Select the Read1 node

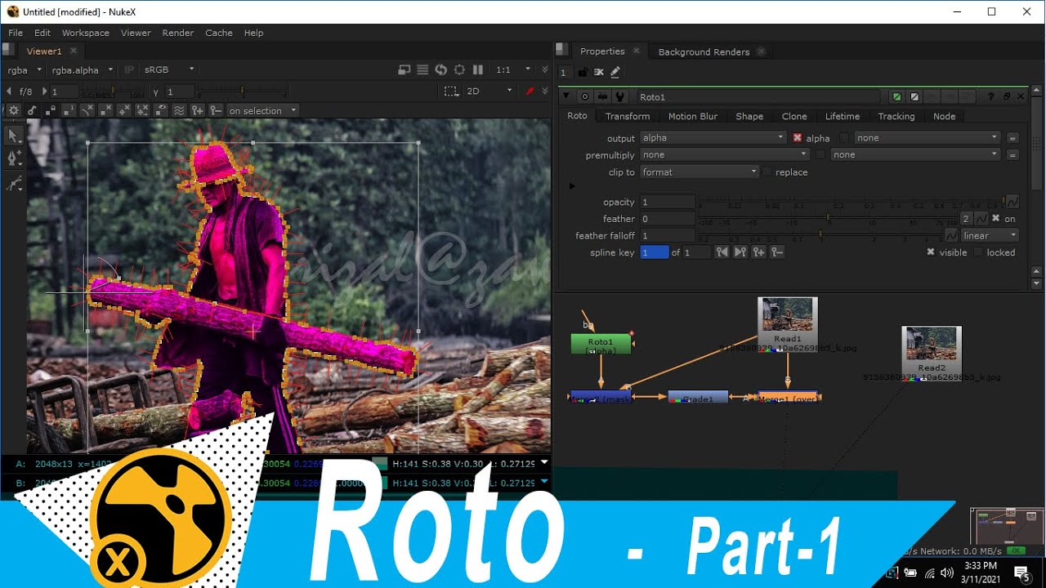(x=788, y=326)
